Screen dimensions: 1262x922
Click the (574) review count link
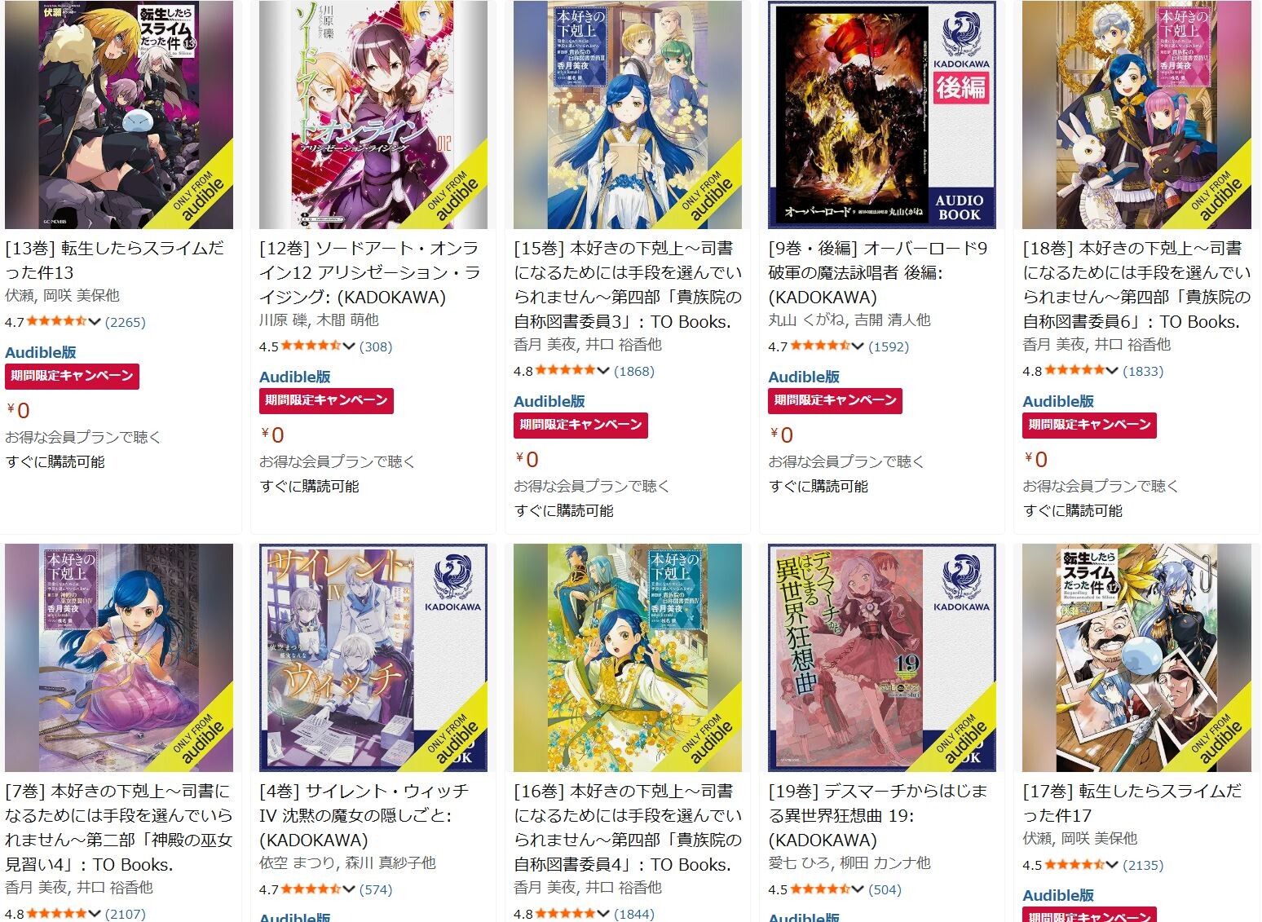coord(376,889)
